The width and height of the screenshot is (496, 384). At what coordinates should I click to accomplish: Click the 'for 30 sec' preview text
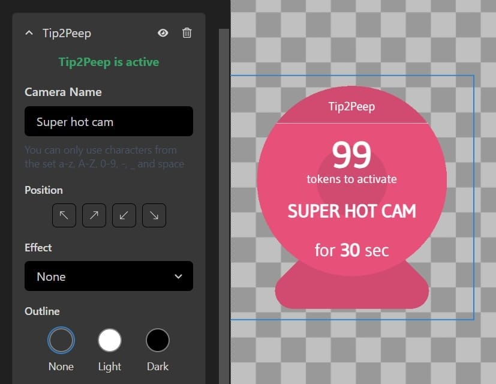(x=351, y=250)
